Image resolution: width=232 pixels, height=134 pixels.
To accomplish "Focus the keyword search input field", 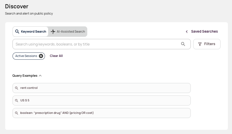I will (101, 44).
